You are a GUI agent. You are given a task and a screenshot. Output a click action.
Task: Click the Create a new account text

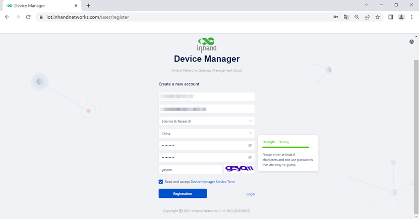[x=179, y=84]
